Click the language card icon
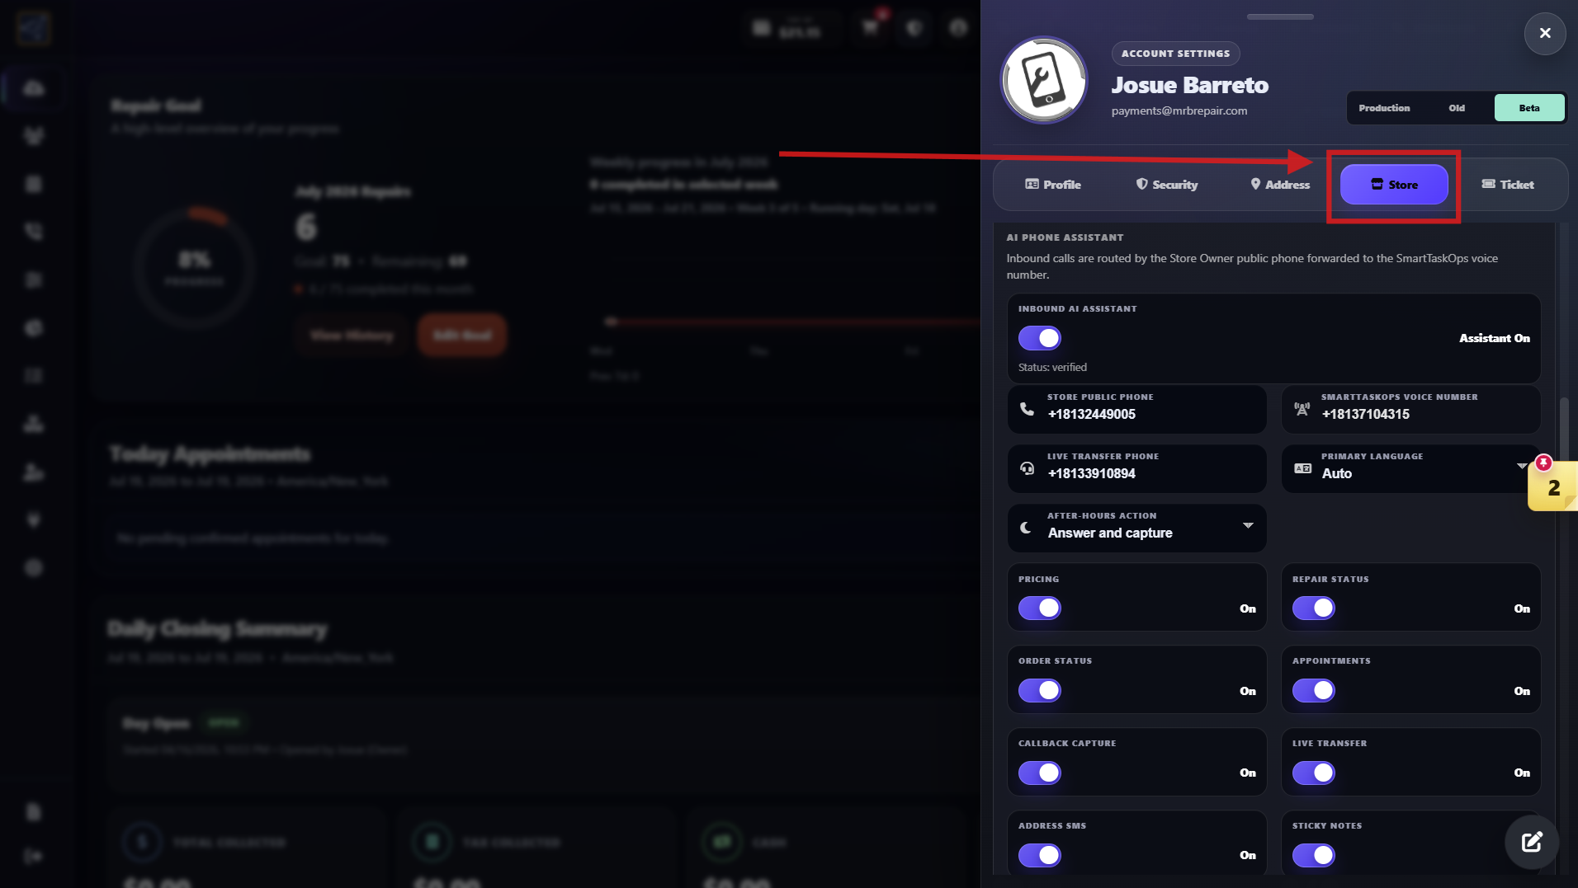Viewport: 1578px width, 888px height. (x=1302, y=468)
